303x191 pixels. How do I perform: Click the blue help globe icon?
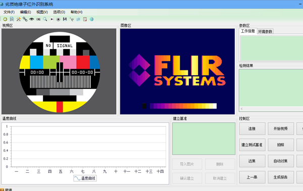point(91,19)
